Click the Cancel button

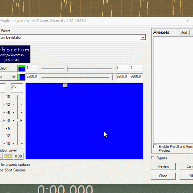(187, 167)
